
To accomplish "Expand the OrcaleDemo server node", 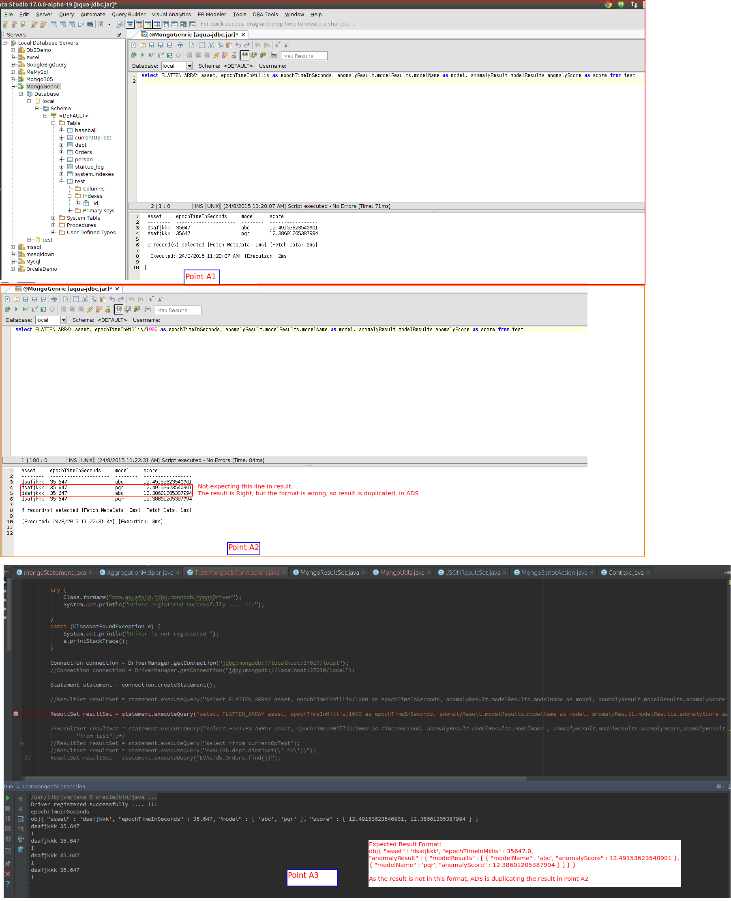I will pyautogui.click(x=13, y=269).
